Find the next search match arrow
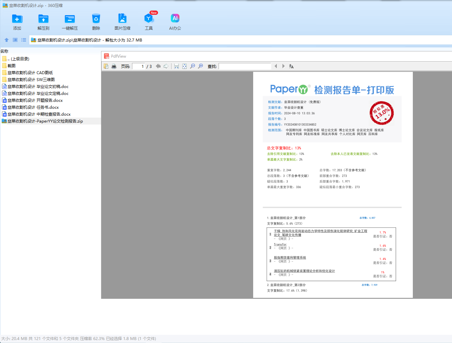452x343 pixels. tap(283, 66)
